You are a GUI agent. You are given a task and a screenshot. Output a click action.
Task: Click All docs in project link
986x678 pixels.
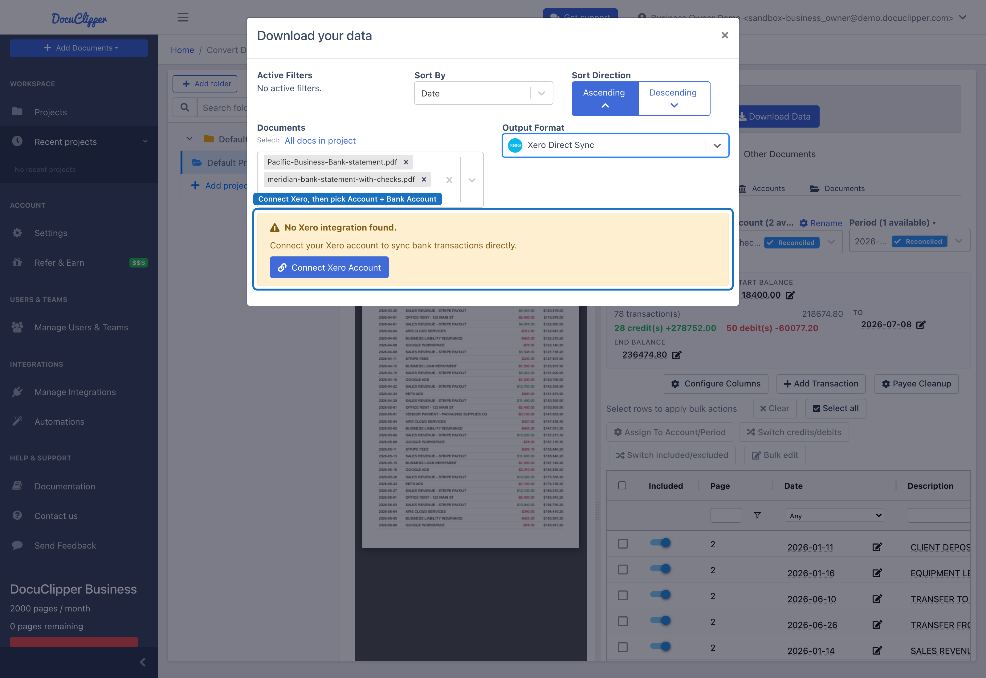[x=320, y=141]
